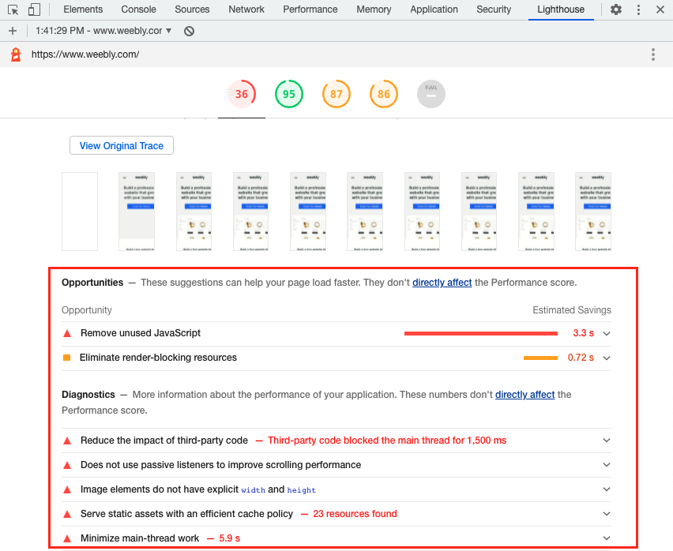Click 0.72 s estimated savings value

[x=581, y=358]
